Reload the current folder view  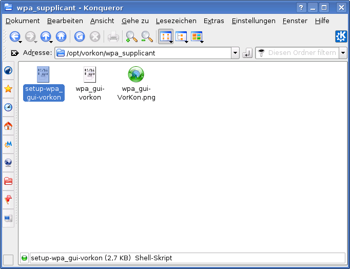(x=80, y=36)
